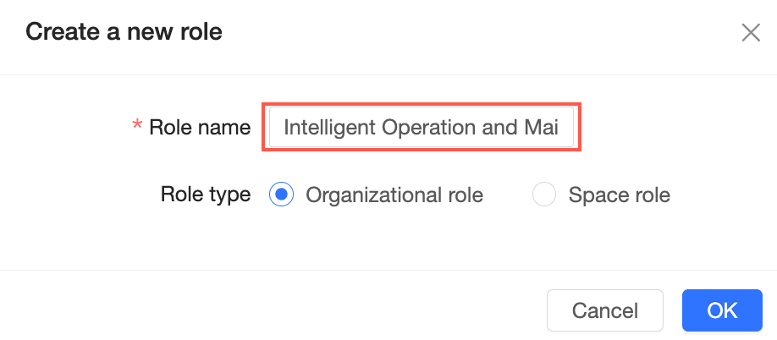Close the Create a new role dialog
777x340 pixels.
(750, 33)
